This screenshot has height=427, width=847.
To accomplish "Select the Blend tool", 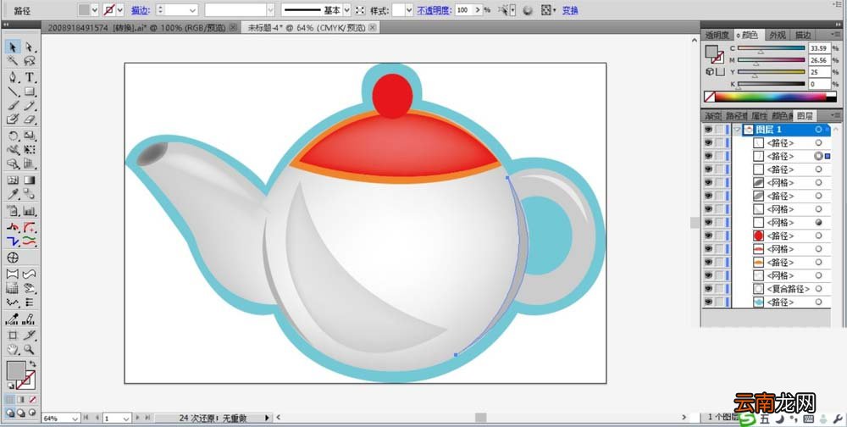I will [29, 194].
